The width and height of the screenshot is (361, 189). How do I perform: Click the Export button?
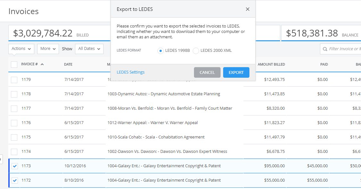pos(236,72)
